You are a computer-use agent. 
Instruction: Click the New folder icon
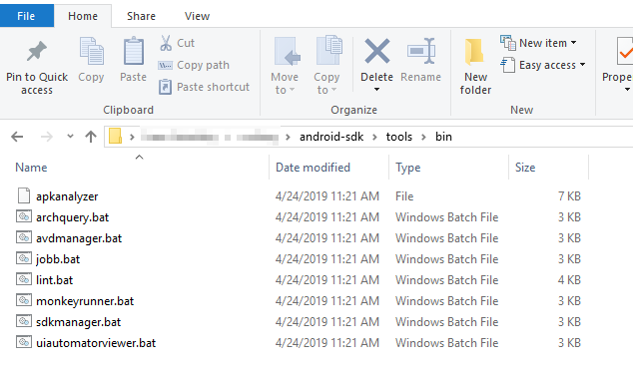pyautogui.click(x=475, y=52)
